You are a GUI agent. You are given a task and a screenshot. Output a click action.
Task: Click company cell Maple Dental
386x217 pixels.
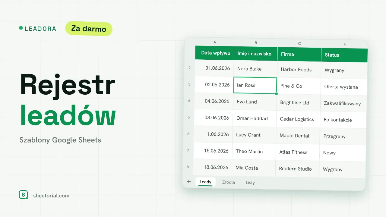(298, 136)
